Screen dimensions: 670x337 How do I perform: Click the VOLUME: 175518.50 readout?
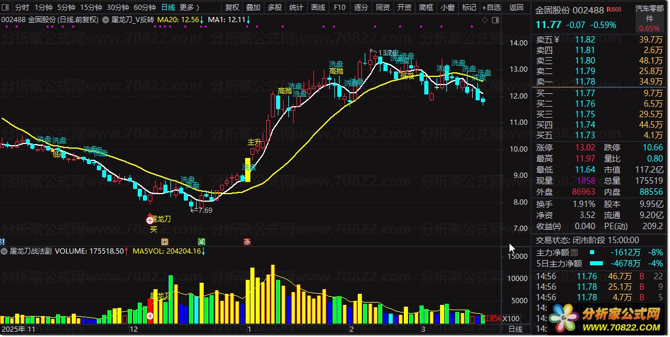click(x=89, y=251)
